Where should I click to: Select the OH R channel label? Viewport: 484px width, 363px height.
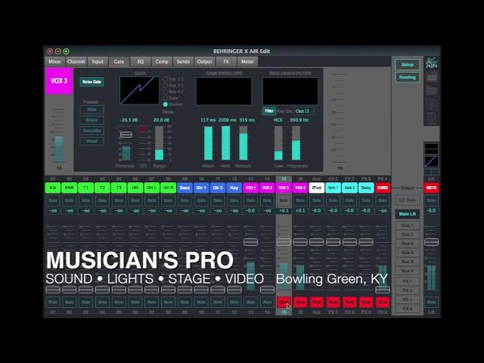[168, 188]
